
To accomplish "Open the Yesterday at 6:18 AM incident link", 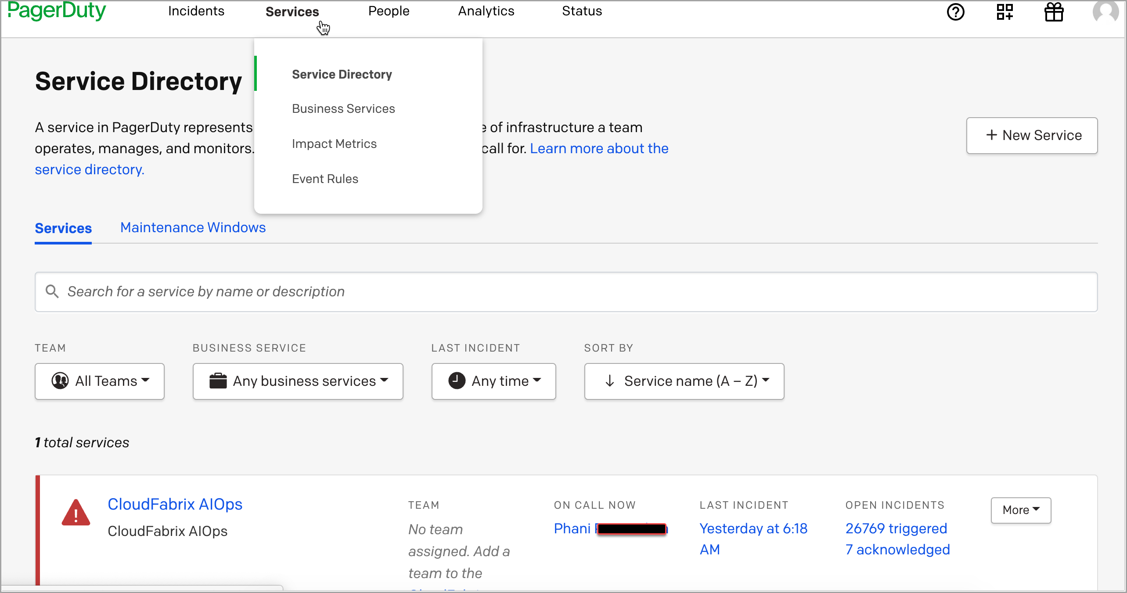I will click(x=753, y=539).
